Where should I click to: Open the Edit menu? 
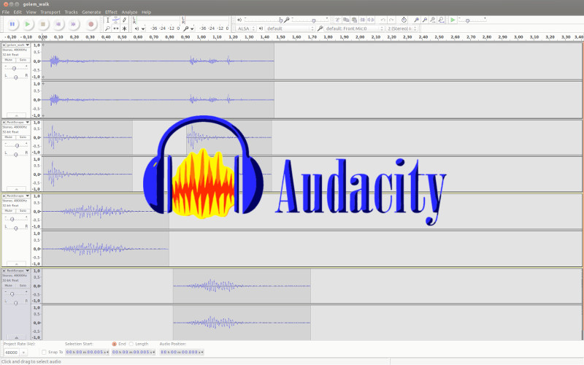coord(18,12)
